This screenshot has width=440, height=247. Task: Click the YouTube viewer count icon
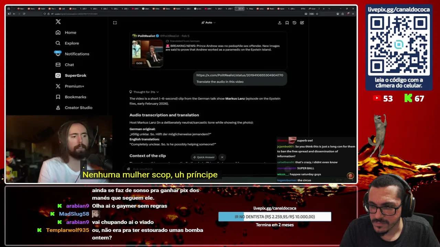pos(377,98)
